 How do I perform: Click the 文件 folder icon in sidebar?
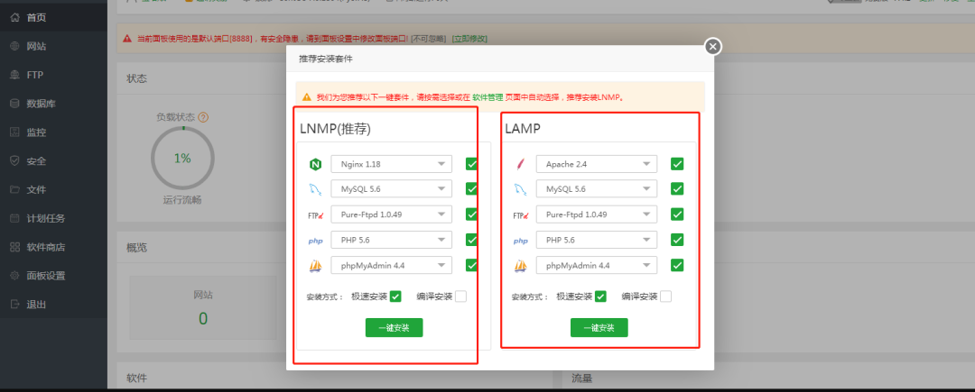[15, 189]
